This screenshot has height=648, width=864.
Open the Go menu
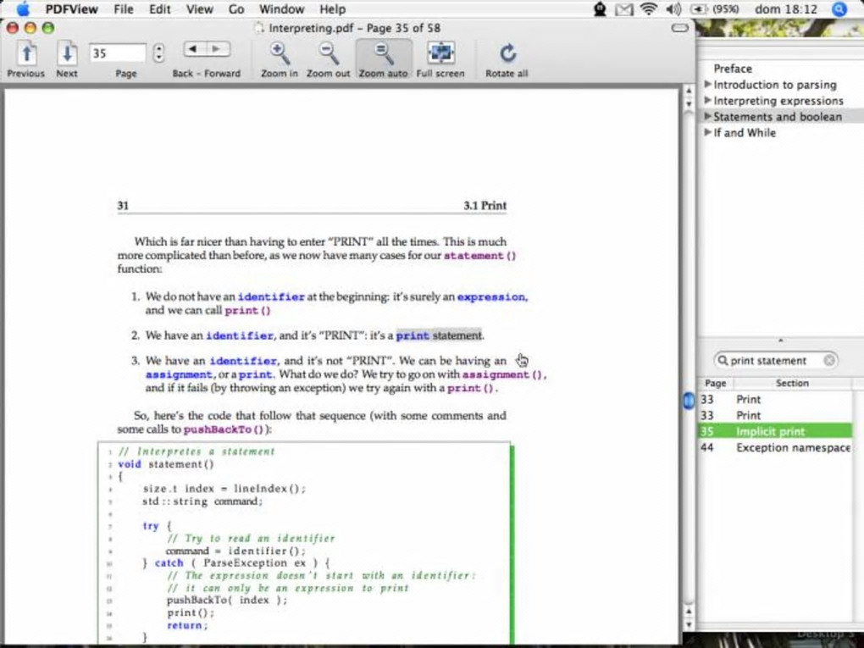coord(236,9)
